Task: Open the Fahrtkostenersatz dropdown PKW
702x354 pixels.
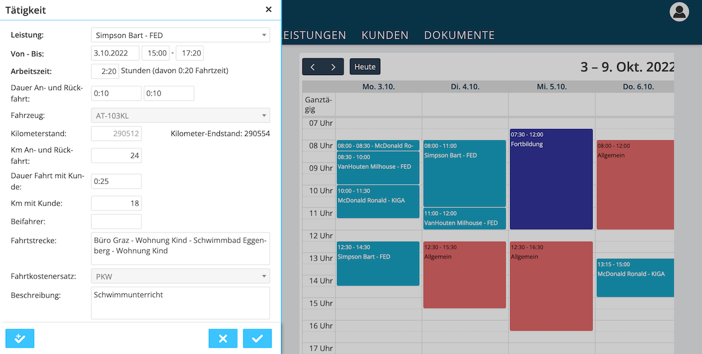Action: pos(181,276)
